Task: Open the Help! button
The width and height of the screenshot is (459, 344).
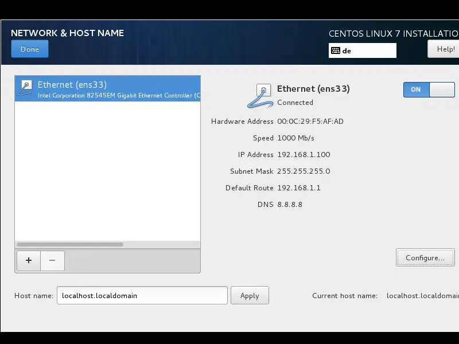Action: (443, 49)
